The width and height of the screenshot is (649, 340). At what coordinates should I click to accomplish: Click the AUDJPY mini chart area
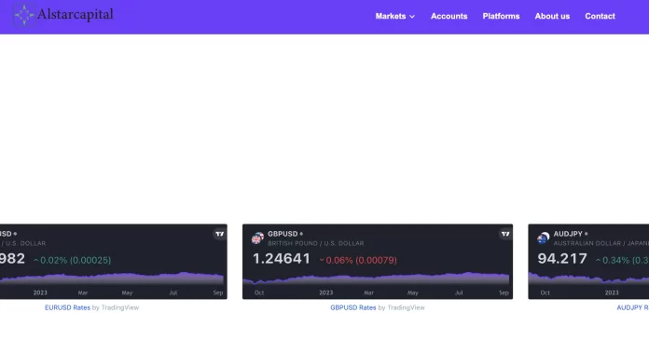588,279
